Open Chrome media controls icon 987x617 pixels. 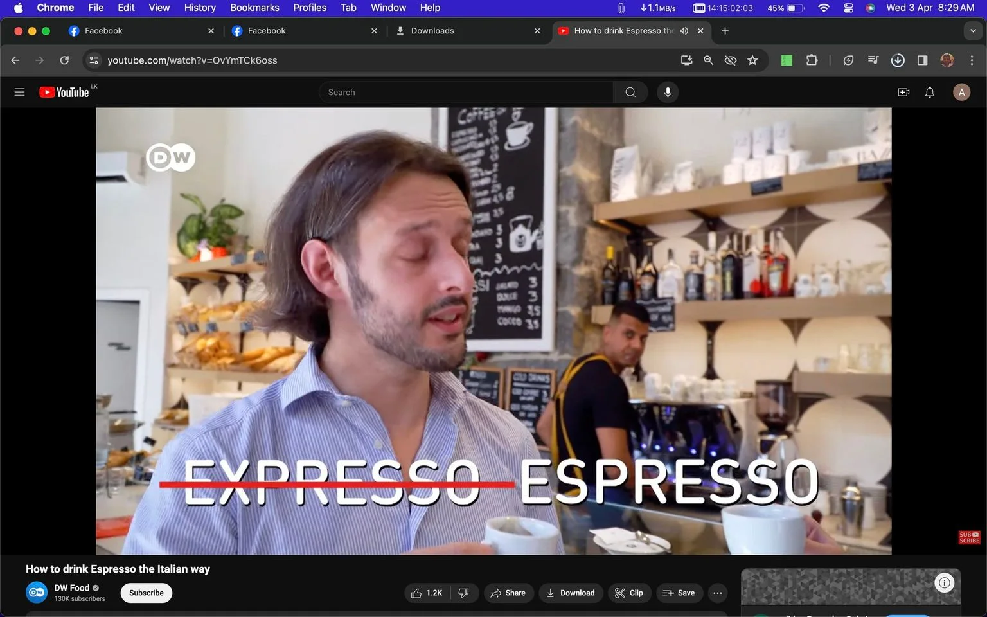[x=873, y=60]
